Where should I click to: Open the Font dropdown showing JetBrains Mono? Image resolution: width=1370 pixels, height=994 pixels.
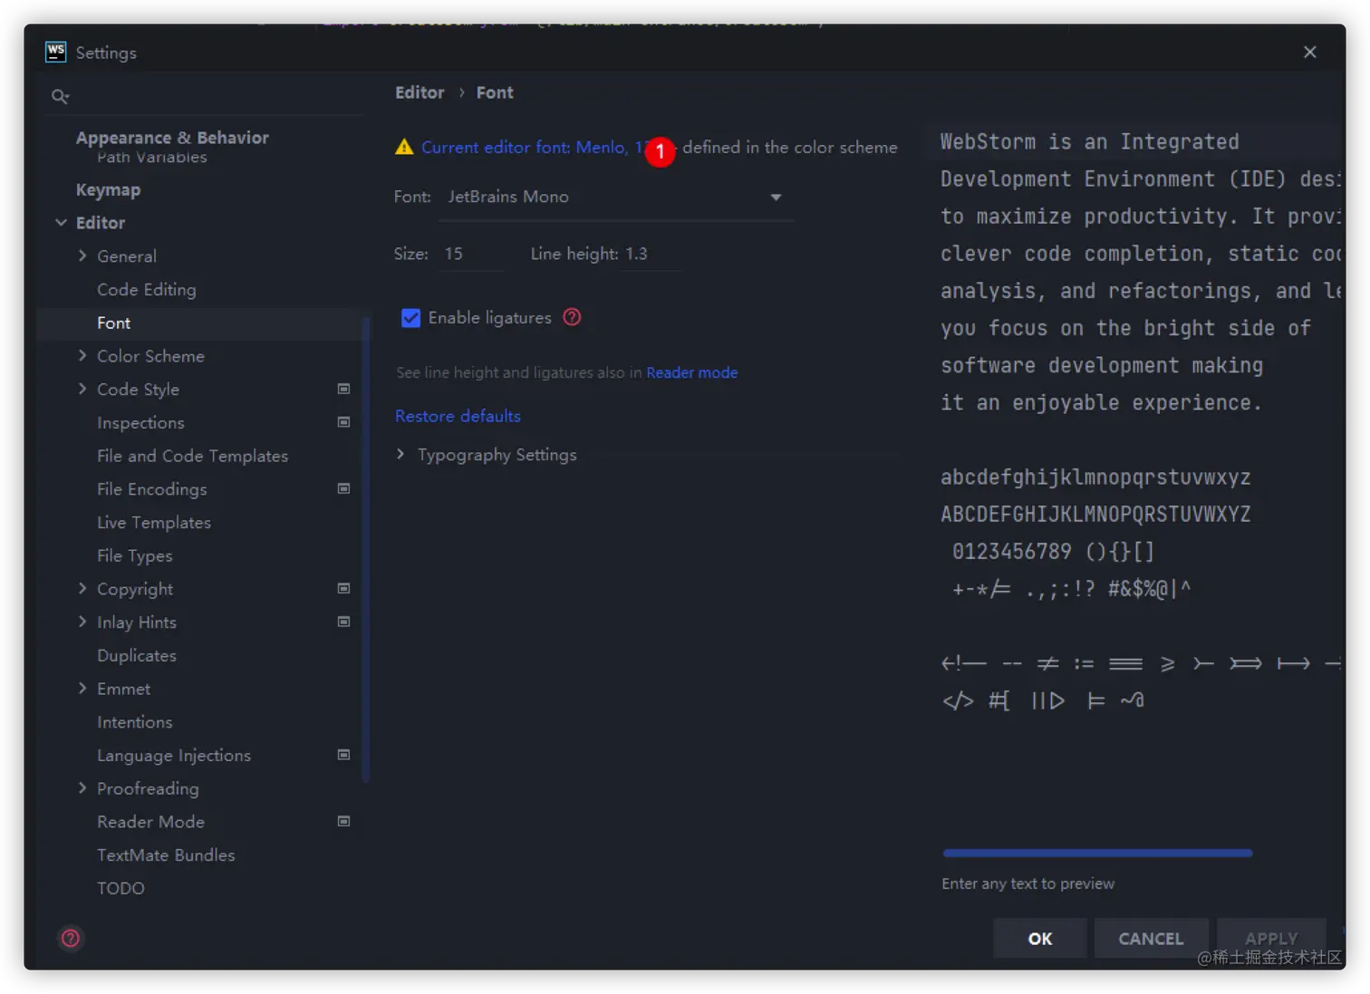pos(616,197)
